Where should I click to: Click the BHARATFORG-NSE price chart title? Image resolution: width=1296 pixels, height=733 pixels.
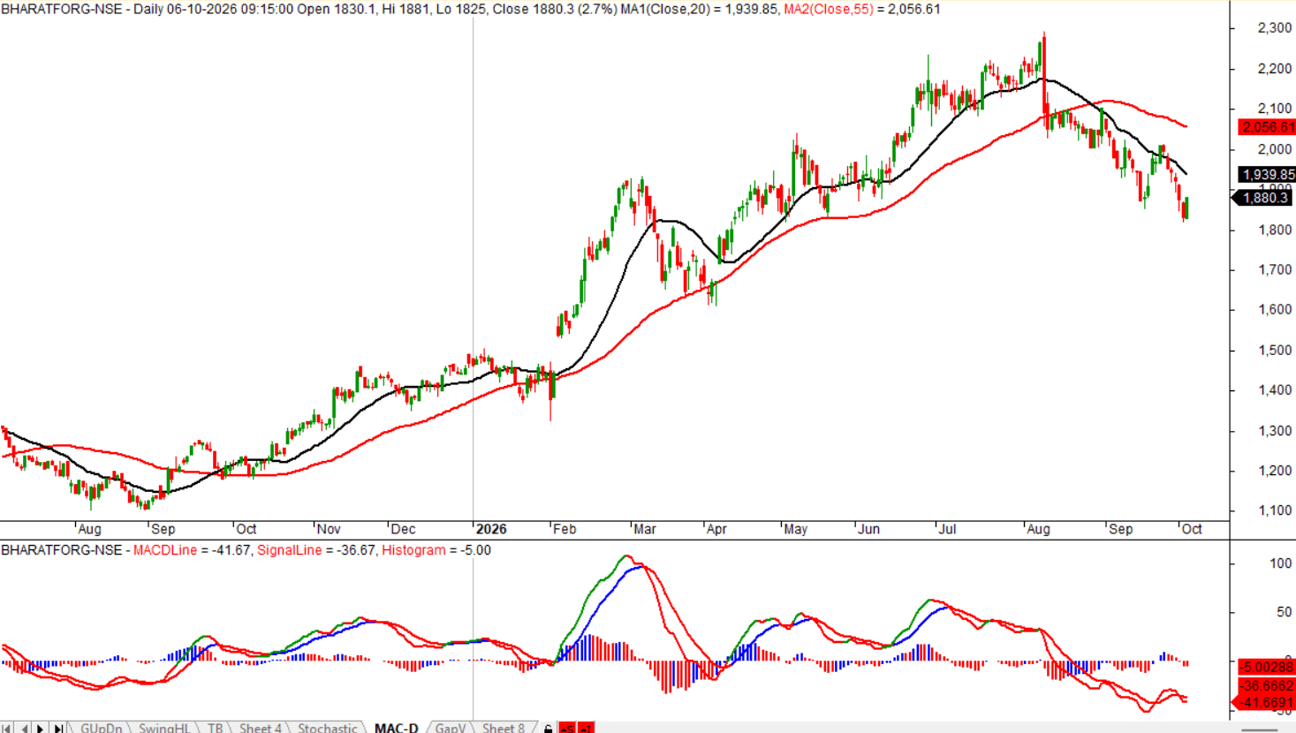coord(62,9)
